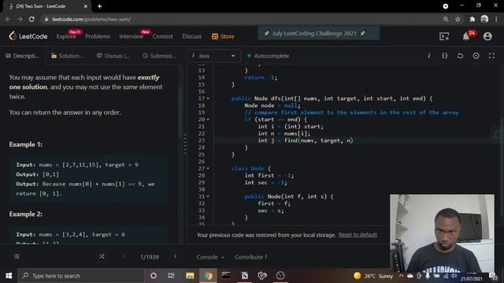Switch to the Solution tab
The height and width of the screenshot is (283, 504).
pyautogui.click(x=67, y=56)
